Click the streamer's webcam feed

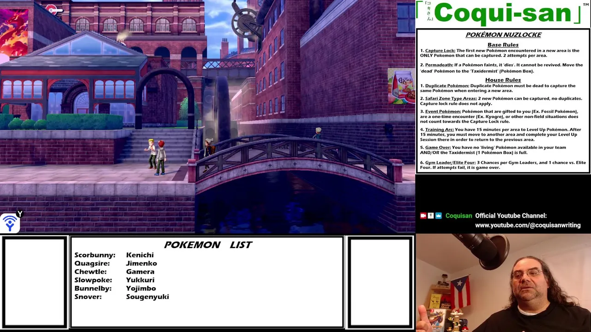[x=503, y=283]
